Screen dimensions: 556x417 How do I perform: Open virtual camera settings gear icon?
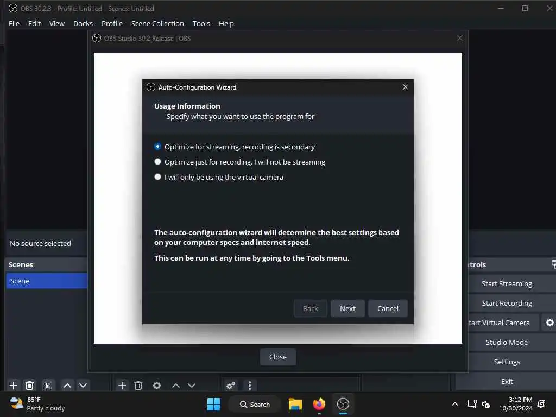(x=549, y=323)
